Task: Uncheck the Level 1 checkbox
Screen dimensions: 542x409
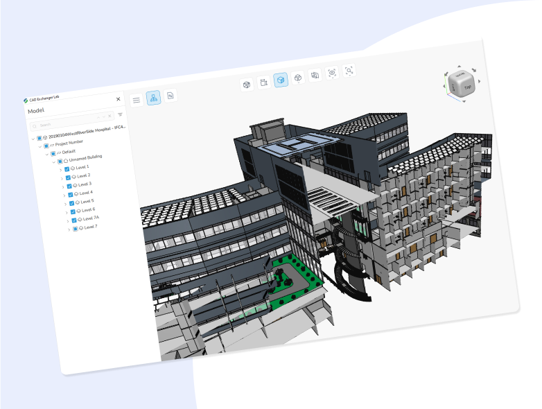Action: (x=67, y=169)
